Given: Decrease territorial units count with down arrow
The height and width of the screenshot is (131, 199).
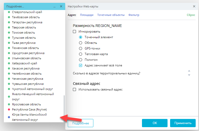Looking at the screenshot, I should click(189, 75).
